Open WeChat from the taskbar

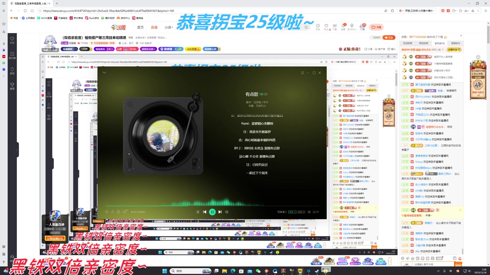(x=258, y=271)
